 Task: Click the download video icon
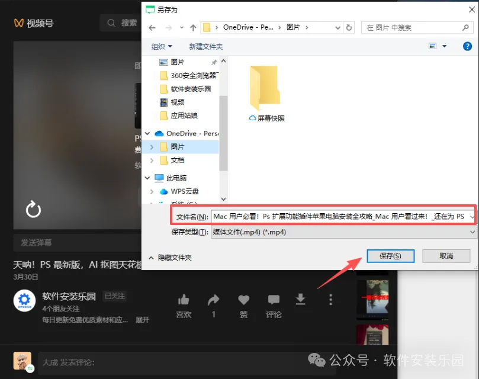coord(301,299)
